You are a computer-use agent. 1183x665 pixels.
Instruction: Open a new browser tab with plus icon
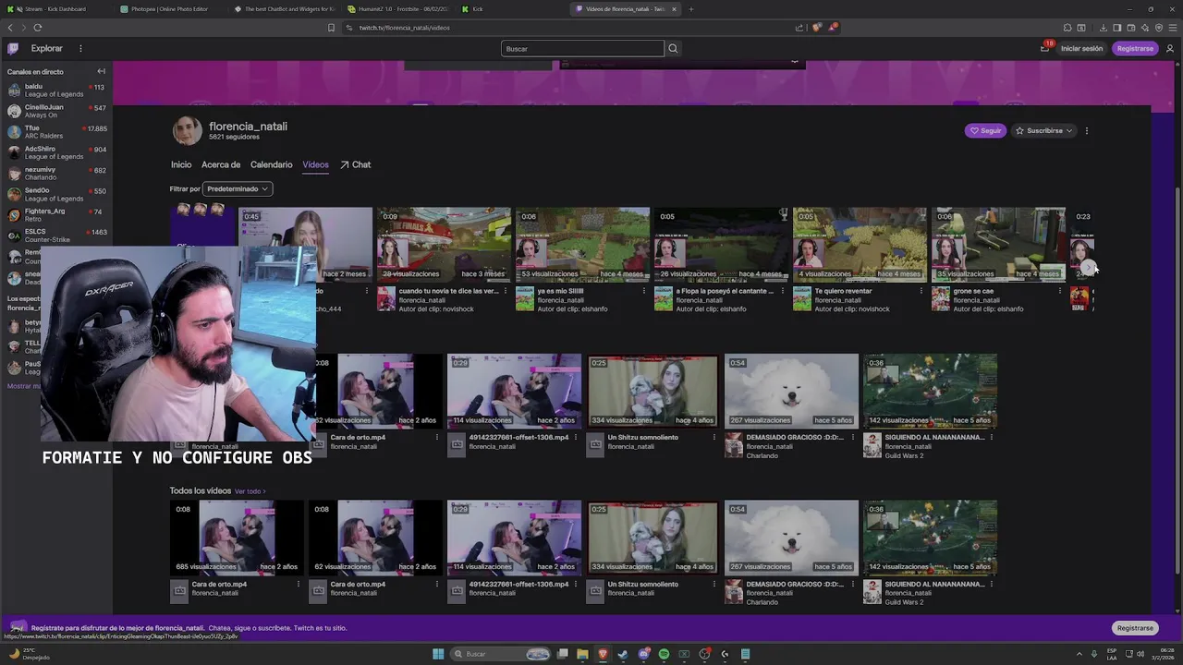click(690, 9)
